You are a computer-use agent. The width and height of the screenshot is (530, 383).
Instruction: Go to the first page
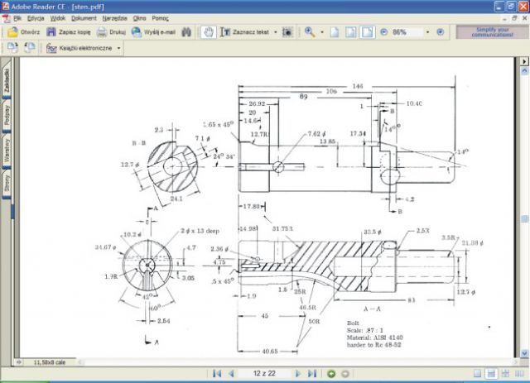[217, 374]
